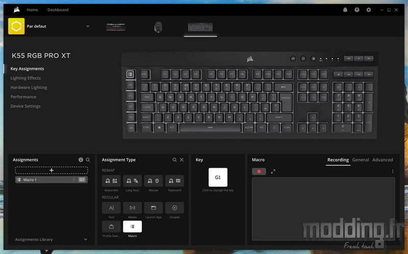Select the Windows key on keyboard image
The height and width of the screenshot is (254, 408).
[159, 128]
